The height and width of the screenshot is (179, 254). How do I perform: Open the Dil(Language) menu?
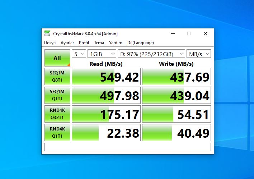[141, 43]
